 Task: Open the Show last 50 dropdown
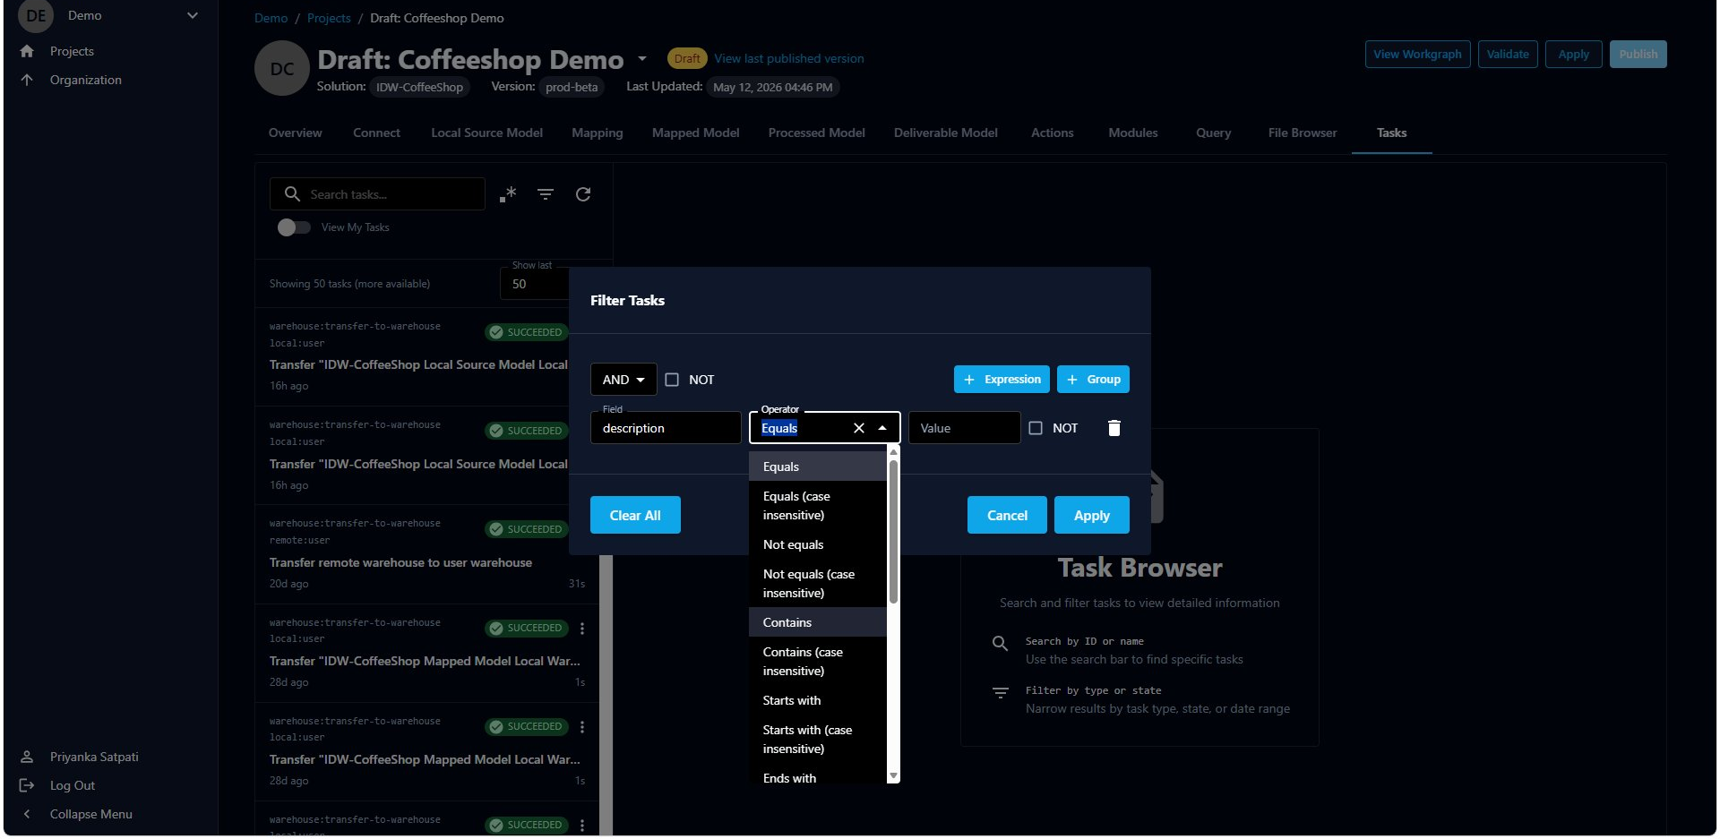coord(535,283)
